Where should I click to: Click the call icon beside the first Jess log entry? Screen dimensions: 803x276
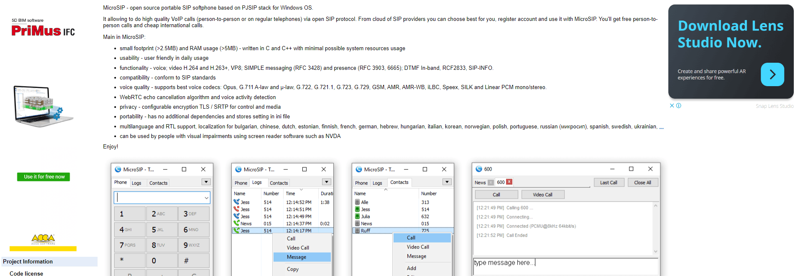pyautogui.click(x=236, y=202)
